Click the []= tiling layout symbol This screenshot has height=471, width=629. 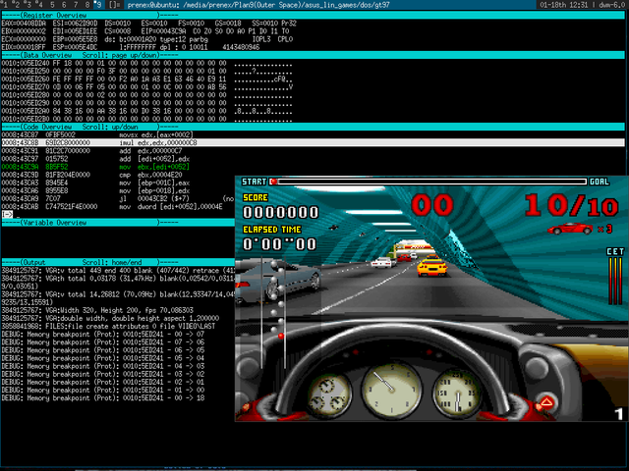[114, 5]
